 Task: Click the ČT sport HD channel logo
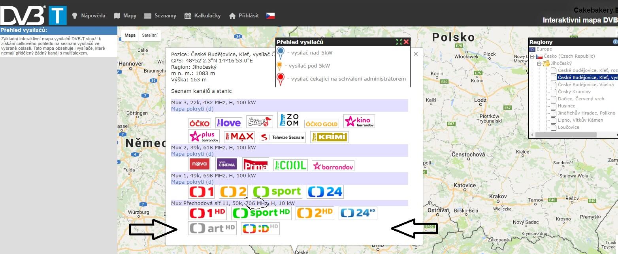coord(261,213)
